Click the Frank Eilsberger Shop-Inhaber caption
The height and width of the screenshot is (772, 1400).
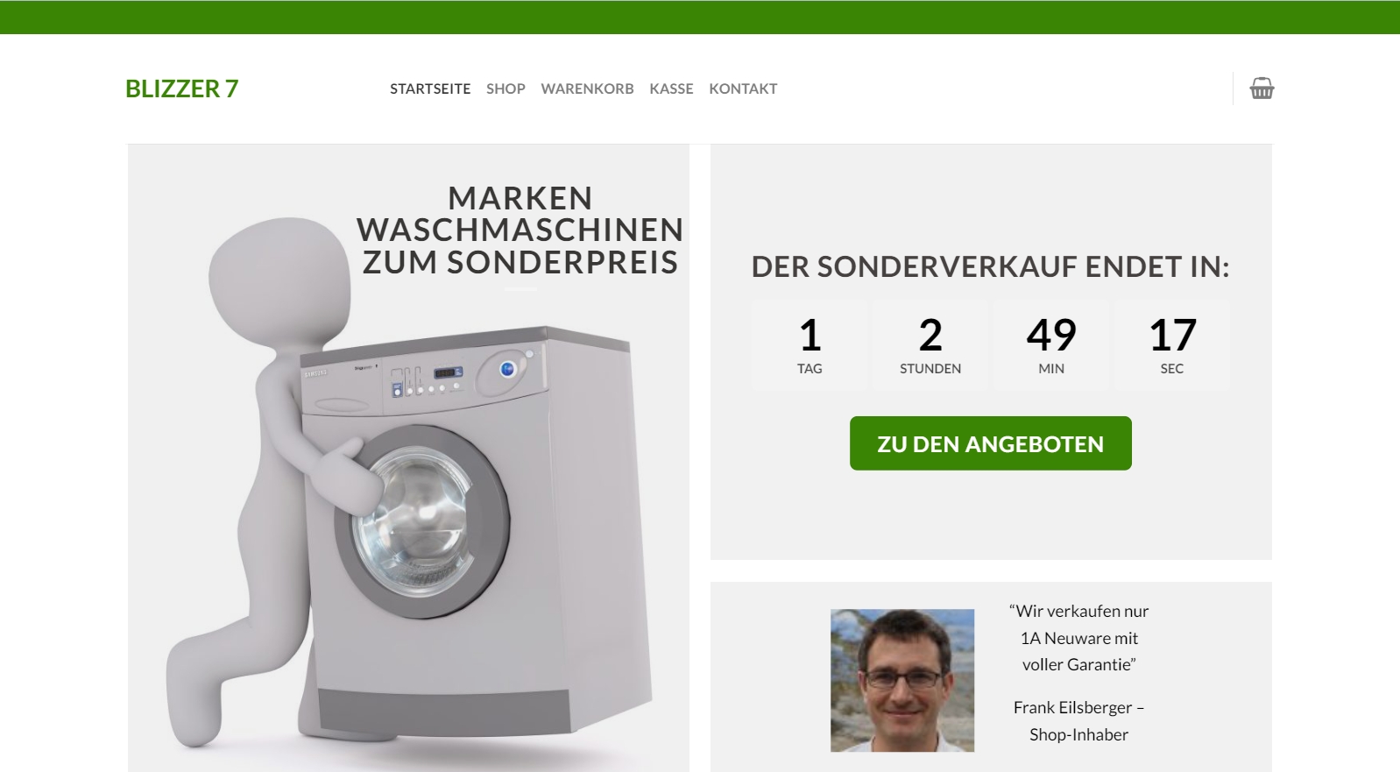(x=1078, y=720)
